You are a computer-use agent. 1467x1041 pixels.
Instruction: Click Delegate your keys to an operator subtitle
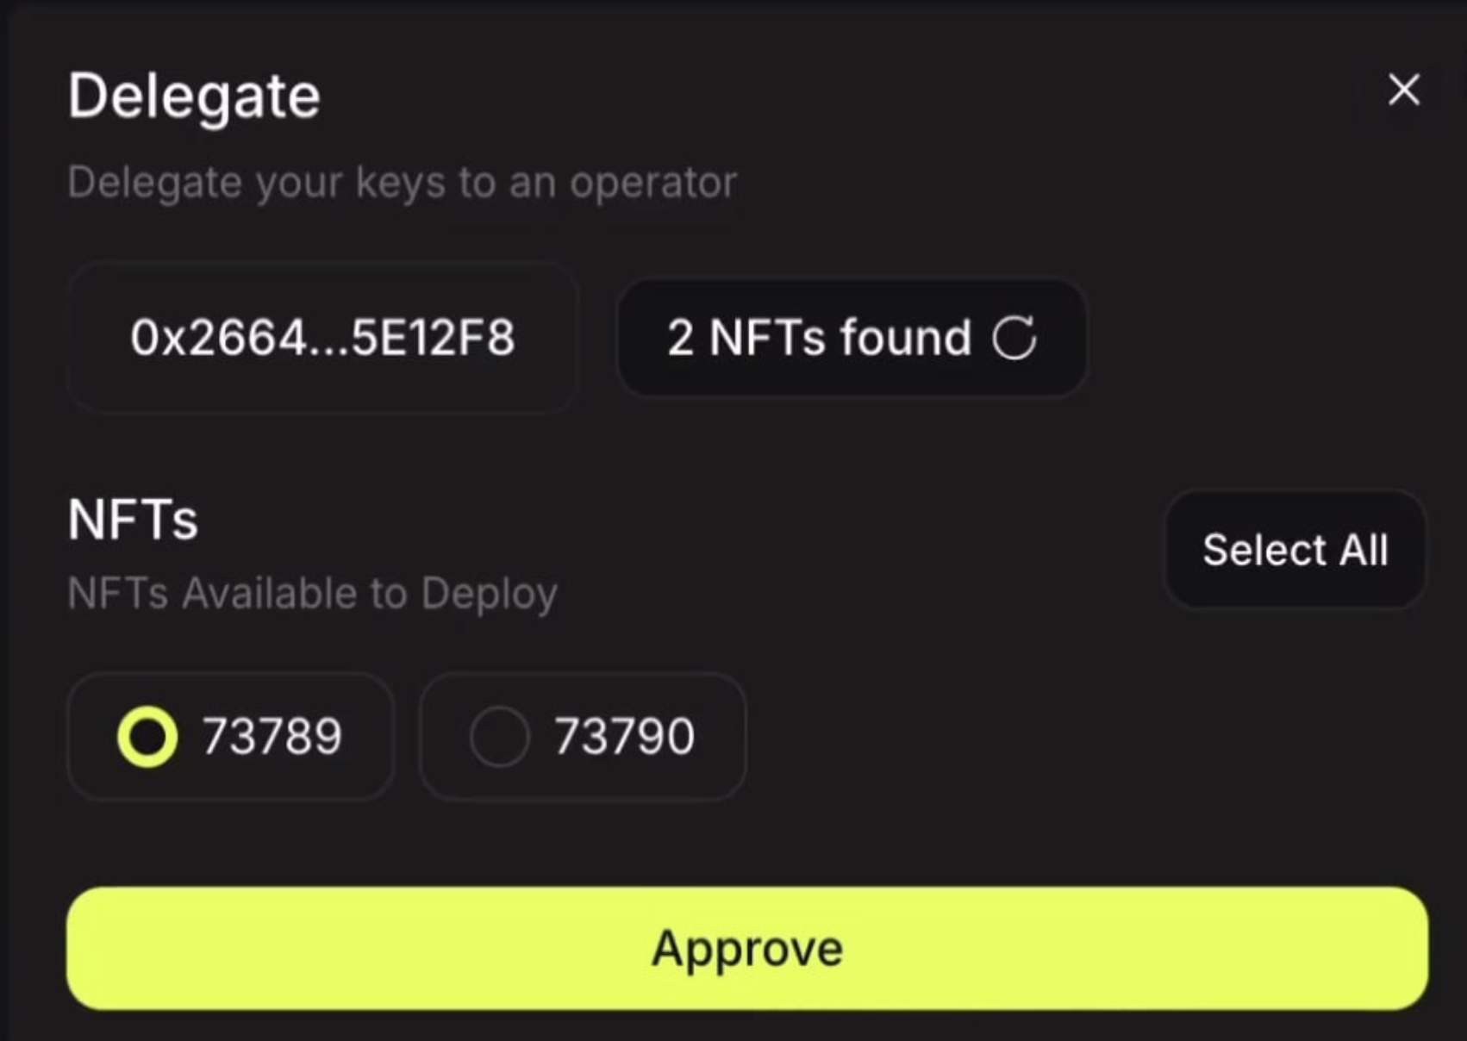pyautogui.click(x=402, y=181)
